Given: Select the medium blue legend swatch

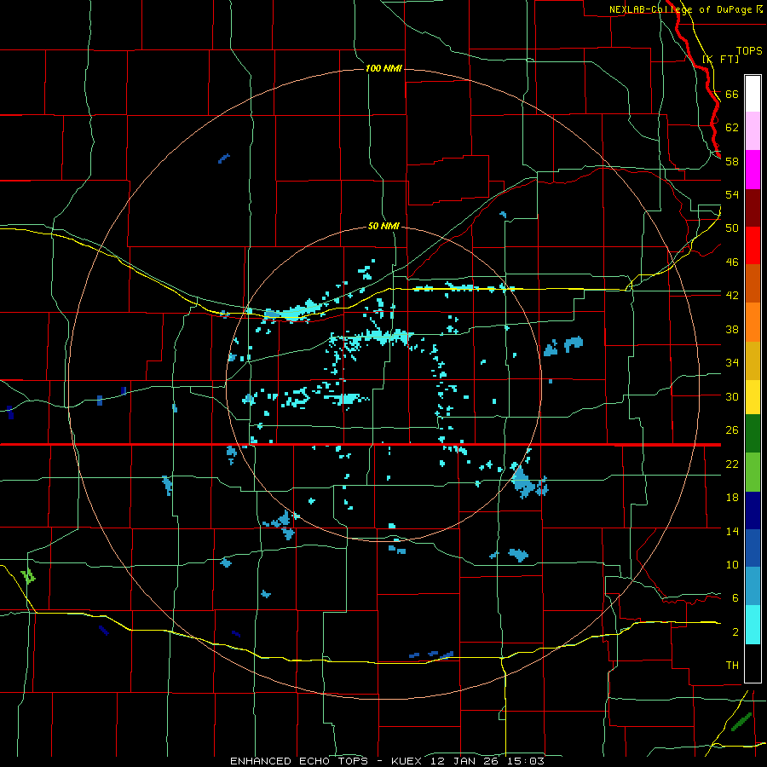Looking at the screenshot, I should tap(753, 548).
